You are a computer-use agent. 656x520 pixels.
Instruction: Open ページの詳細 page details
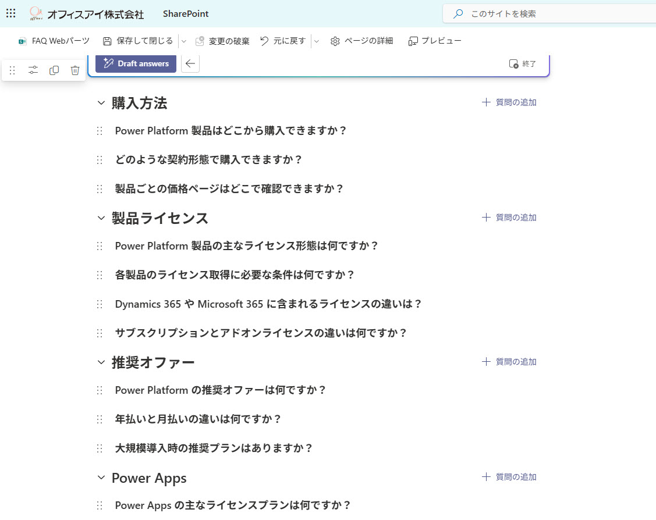(x=362, y=41)
